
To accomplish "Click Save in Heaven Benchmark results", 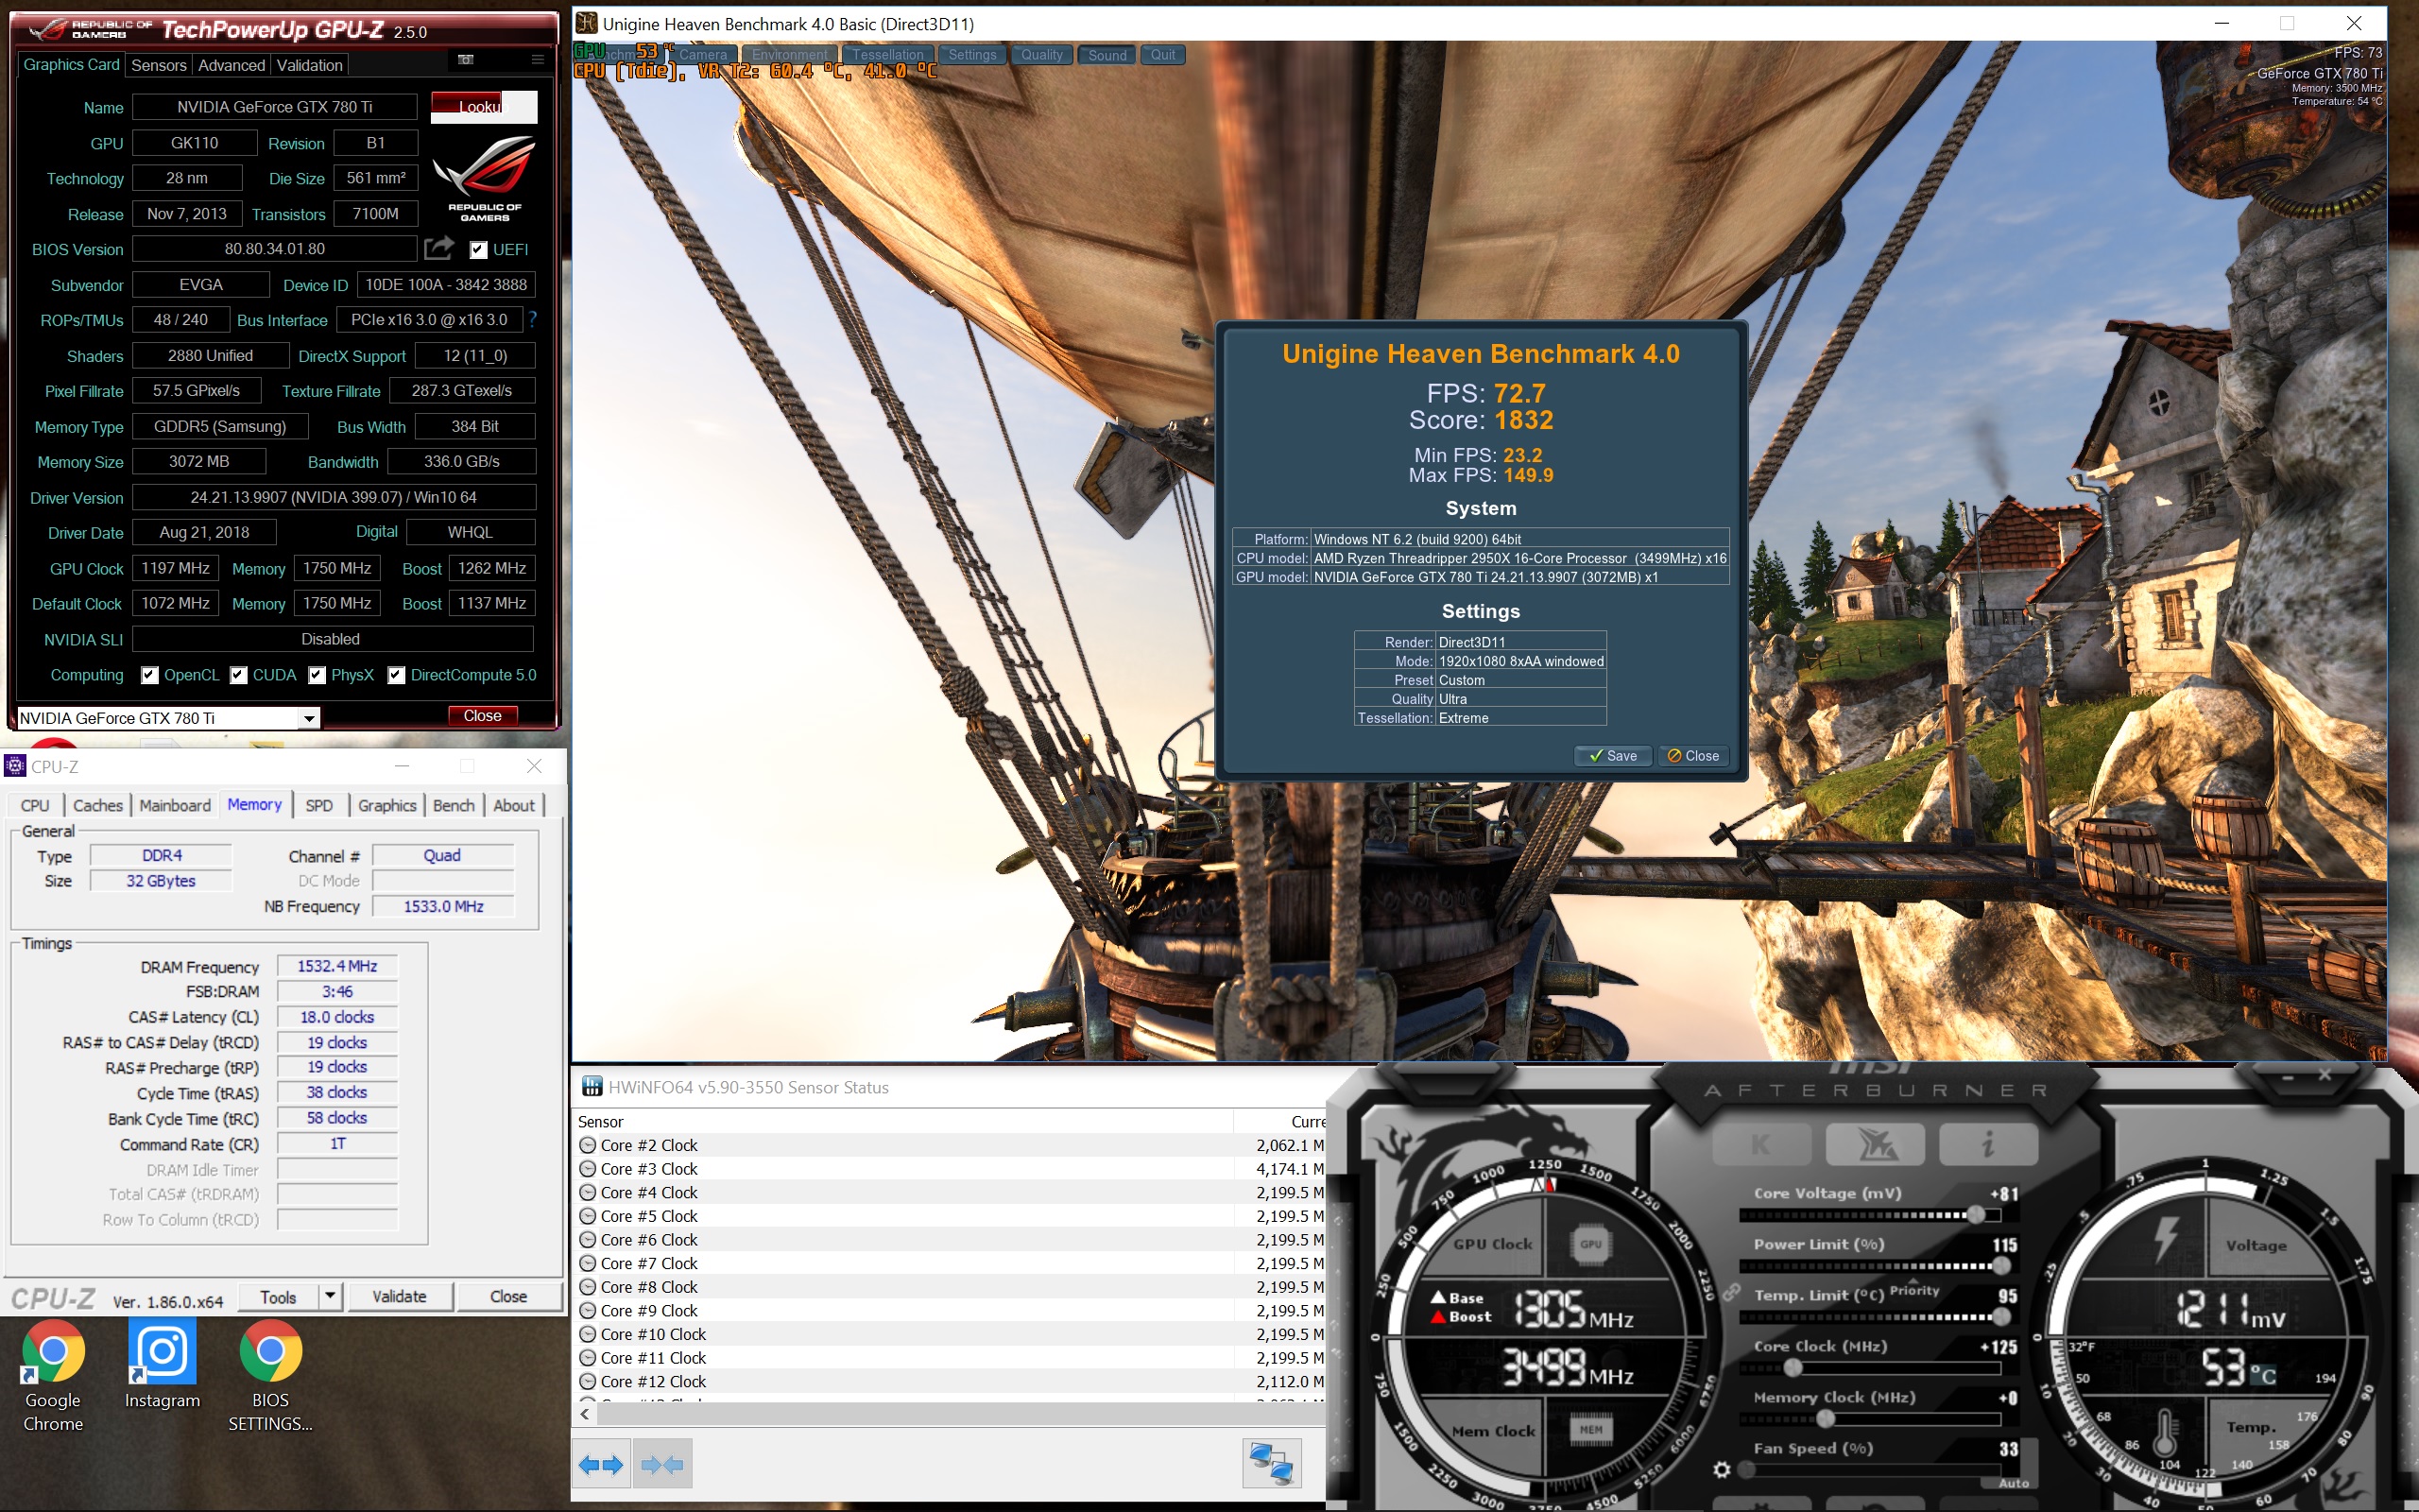I will click(1613, 756).
